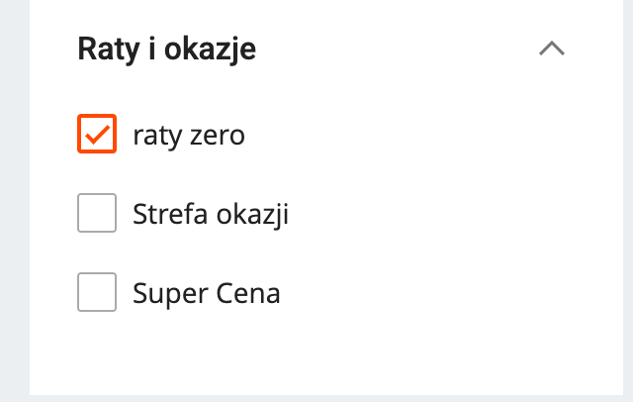Filter by Super Cena offers
Image resolution: width=633 pixels, height=402 pixels.
[97, 293]
